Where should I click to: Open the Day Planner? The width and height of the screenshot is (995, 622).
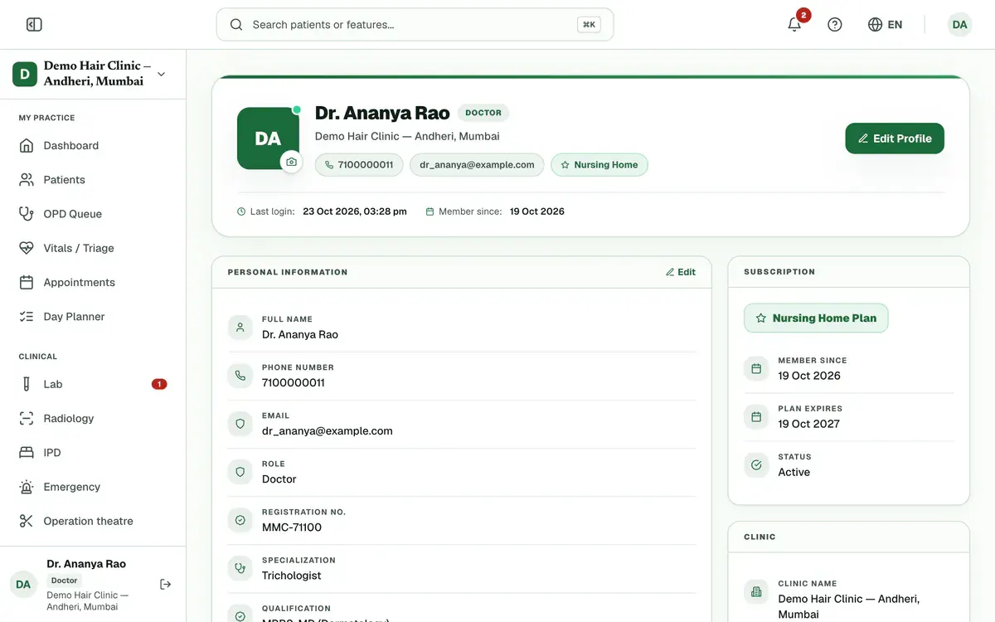coord(93,317)
